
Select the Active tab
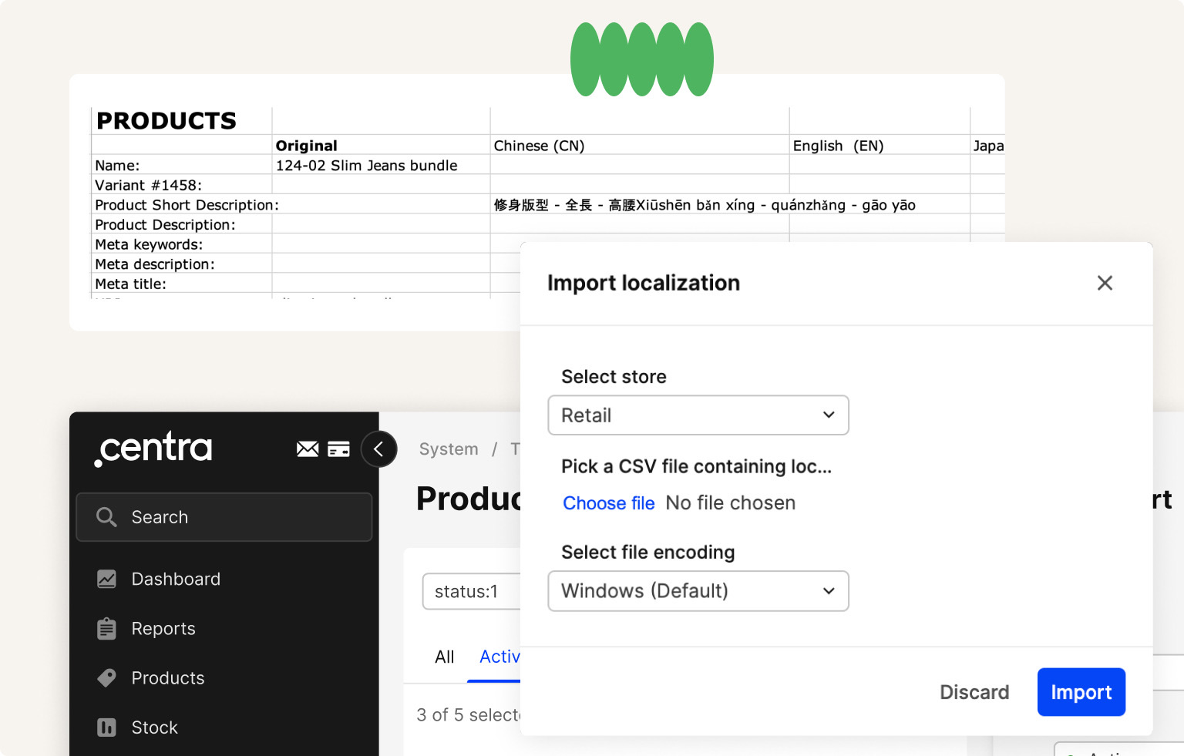coord(499,657)
